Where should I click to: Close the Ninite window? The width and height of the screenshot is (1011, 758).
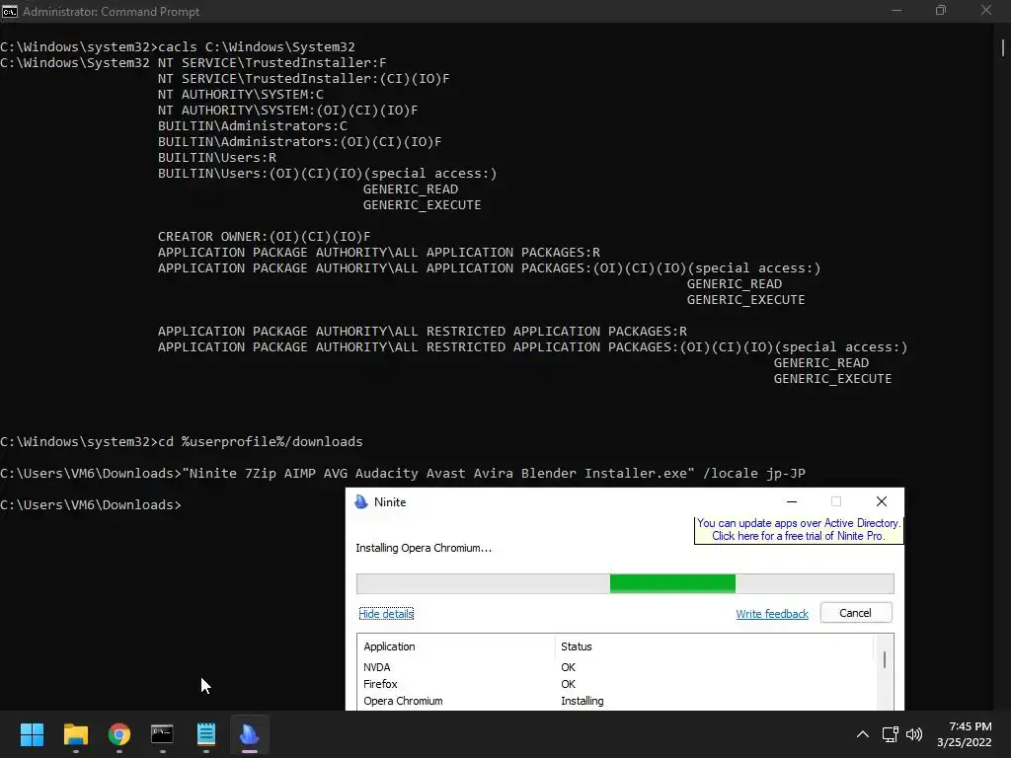(882, 501)
